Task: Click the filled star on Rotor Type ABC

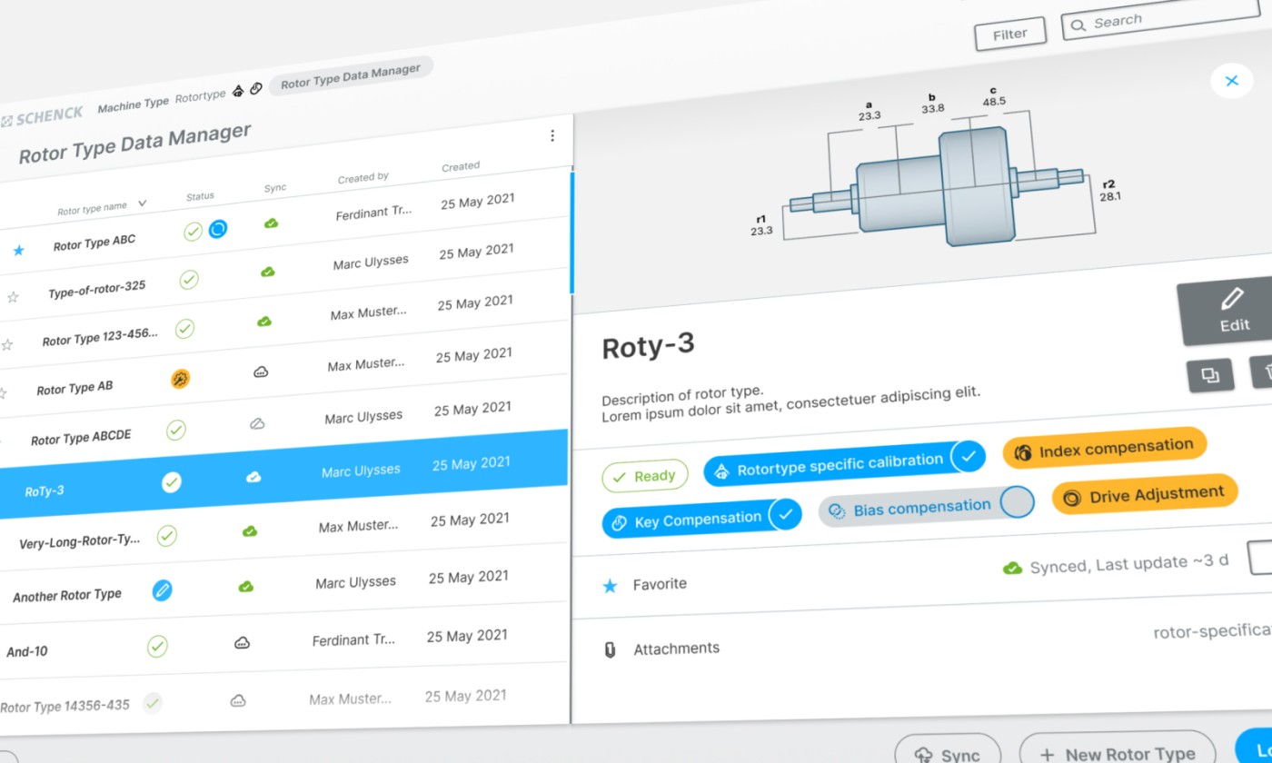Action: [18, 251]
